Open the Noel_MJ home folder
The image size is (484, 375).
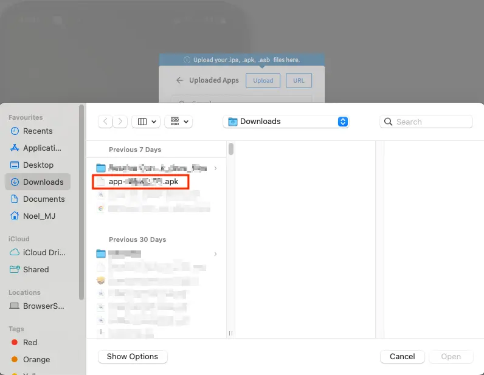(x=38, y=216)
